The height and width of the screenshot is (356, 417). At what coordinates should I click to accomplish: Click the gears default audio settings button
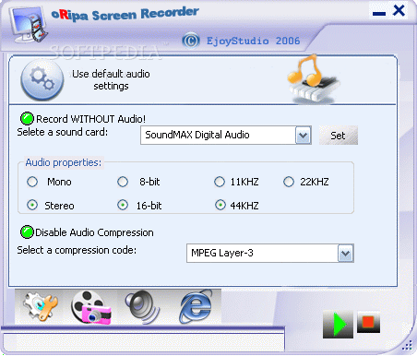tap(42, 80)
